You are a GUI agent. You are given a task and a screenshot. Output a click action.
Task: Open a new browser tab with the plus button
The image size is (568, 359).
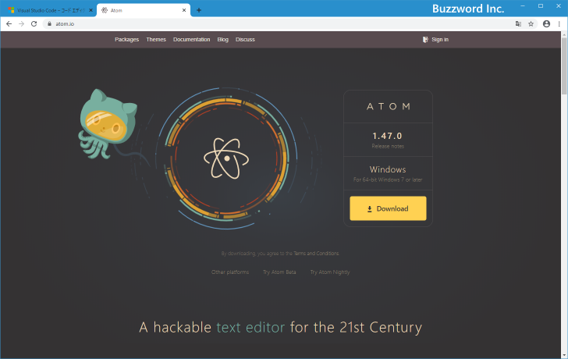pyautogui.click(x=199, y=10)
